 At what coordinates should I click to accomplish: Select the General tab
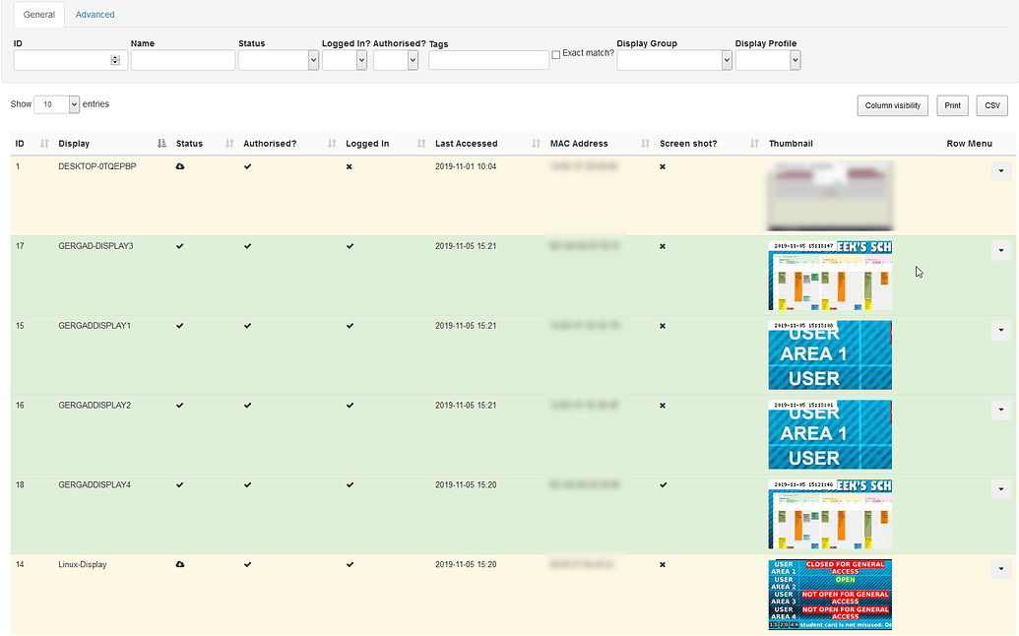[x=39, y=15]
